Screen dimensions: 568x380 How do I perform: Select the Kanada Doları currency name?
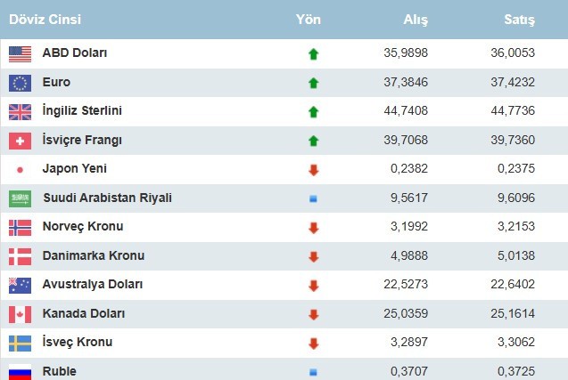(x=84, y=313)
